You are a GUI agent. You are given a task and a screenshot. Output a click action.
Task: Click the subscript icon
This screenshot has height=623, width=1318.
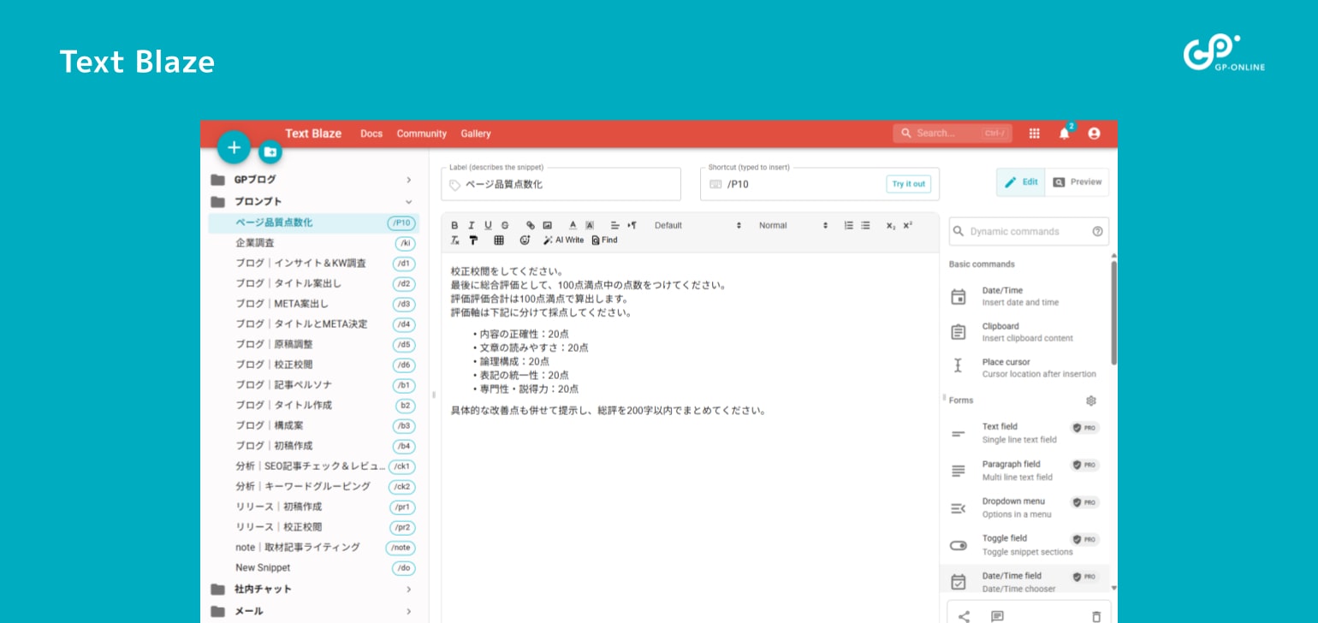[891, 225]
